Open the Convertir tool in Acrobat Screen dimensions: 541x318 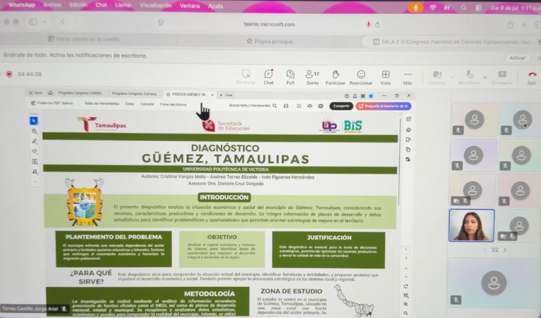147,104
